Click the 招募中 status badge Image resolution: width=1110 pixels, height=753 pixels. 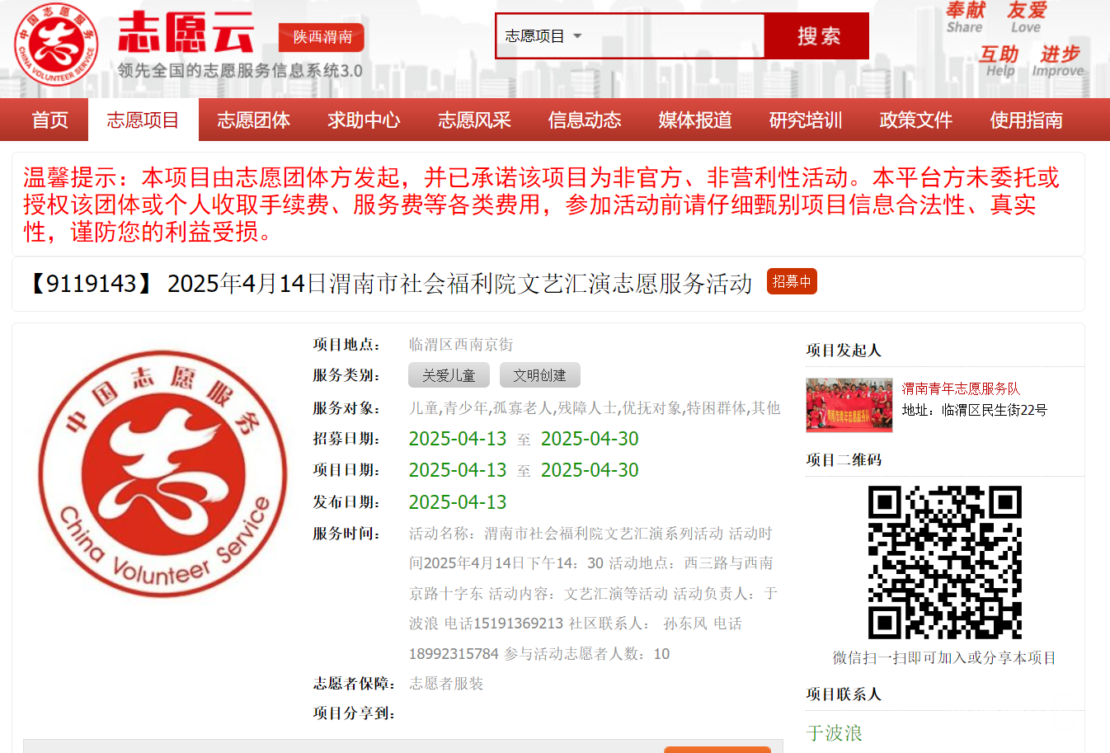pos(791,282)
